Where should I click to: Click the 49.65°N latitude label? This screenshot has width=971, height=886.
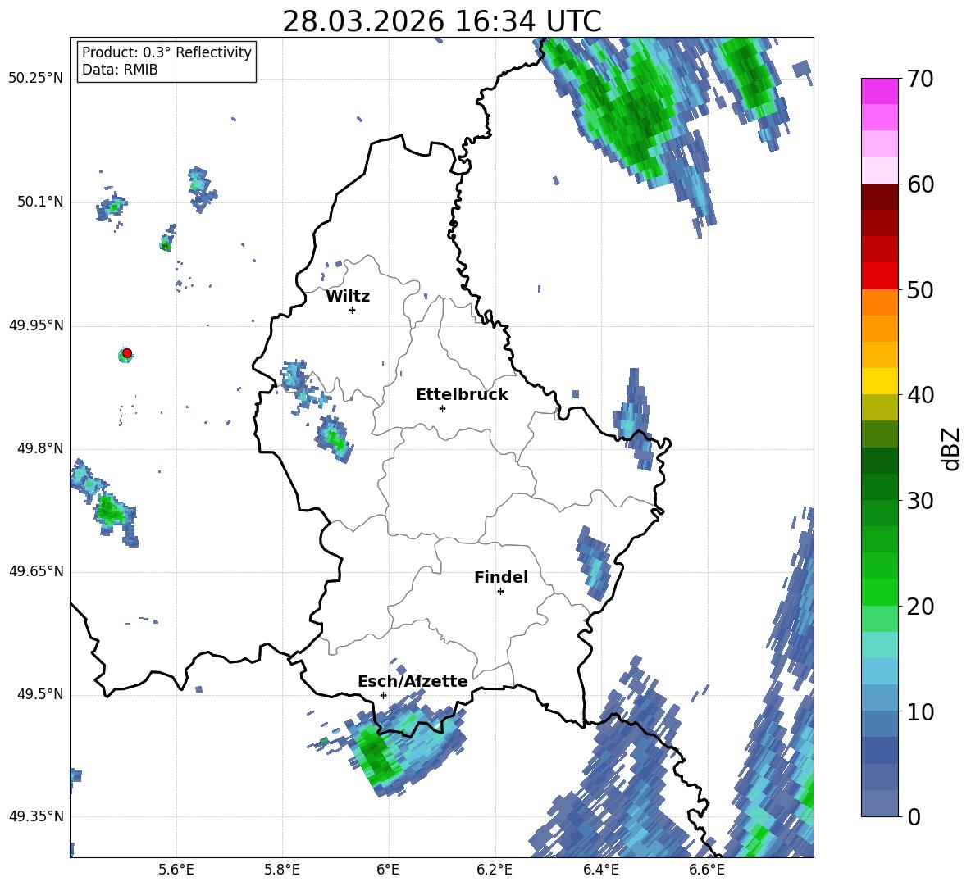click(x=36, y=571)
